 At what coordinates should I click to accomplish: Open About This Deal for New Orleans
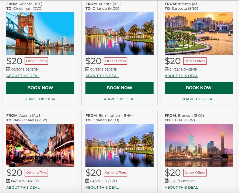[23, 188]
